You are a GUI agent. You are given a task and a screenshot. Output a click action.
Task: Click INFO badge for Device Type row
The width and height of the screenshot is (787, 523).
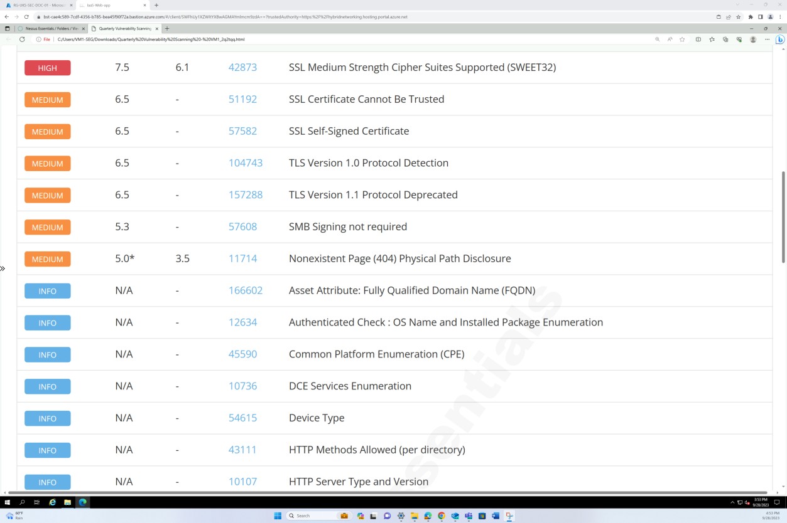[x=48, y=418]
